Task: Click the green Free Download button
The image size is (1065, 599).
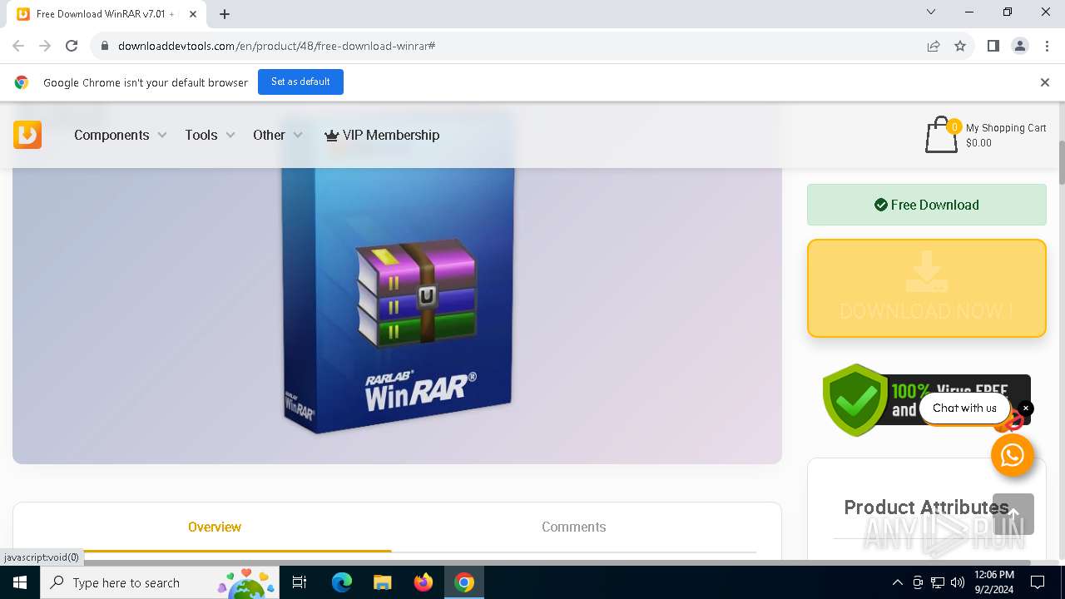Action: 927,205
